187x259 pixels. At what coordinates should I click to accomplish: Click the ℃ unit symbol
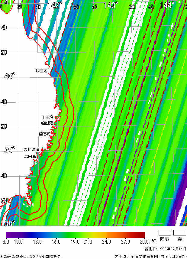[154, 242]
